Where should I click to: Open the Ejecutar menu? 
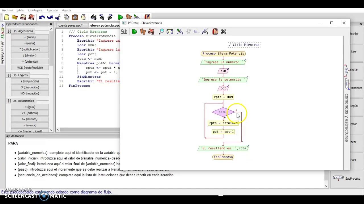click(x=53, y=10)
